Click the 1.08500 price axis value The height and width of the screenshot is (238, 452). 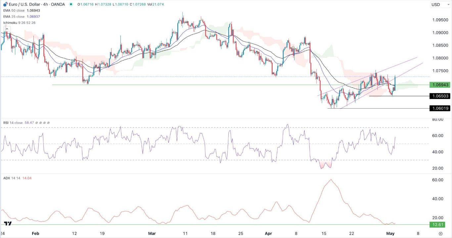[x=440, y=45]
